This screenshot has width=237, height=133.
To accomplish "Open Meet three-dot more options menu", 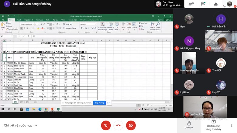I will [x=232, y=125].
